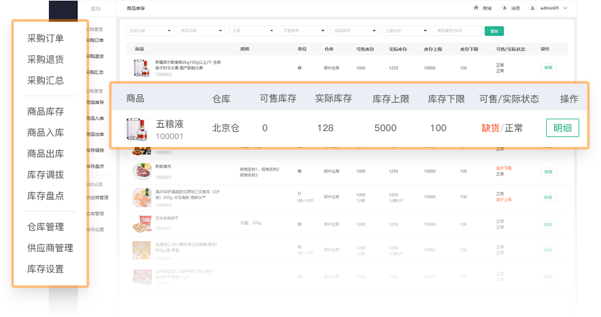
Task: Open 消息 notifications bell icon
Action: 505,9
